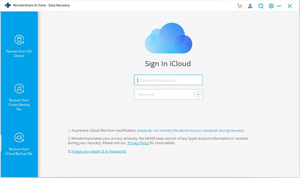Screen dimensions: 300x178
Task: Select Recover from iOS Device label
Action: point(19,53)
